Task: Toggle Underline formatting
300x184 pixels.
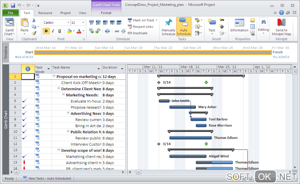Action: (x=59, y=31)
